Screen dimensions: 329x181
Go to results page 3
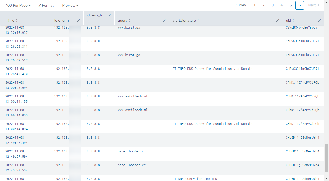point(272,5)
